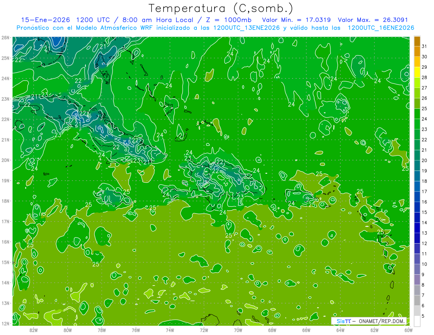
Task: Click the 80W longitude label
Action: [68, 330]
